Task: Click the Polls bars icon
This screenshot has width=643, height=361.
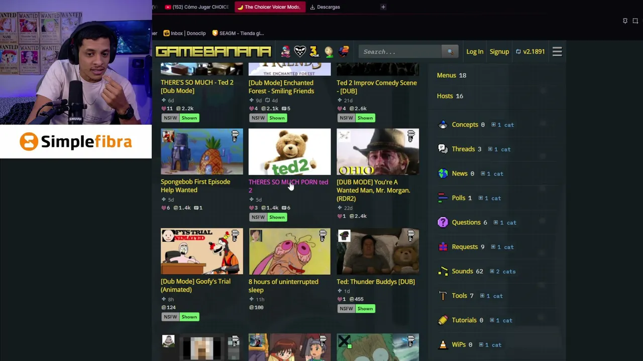Action: pyautogui.click(x=443, y=198)
